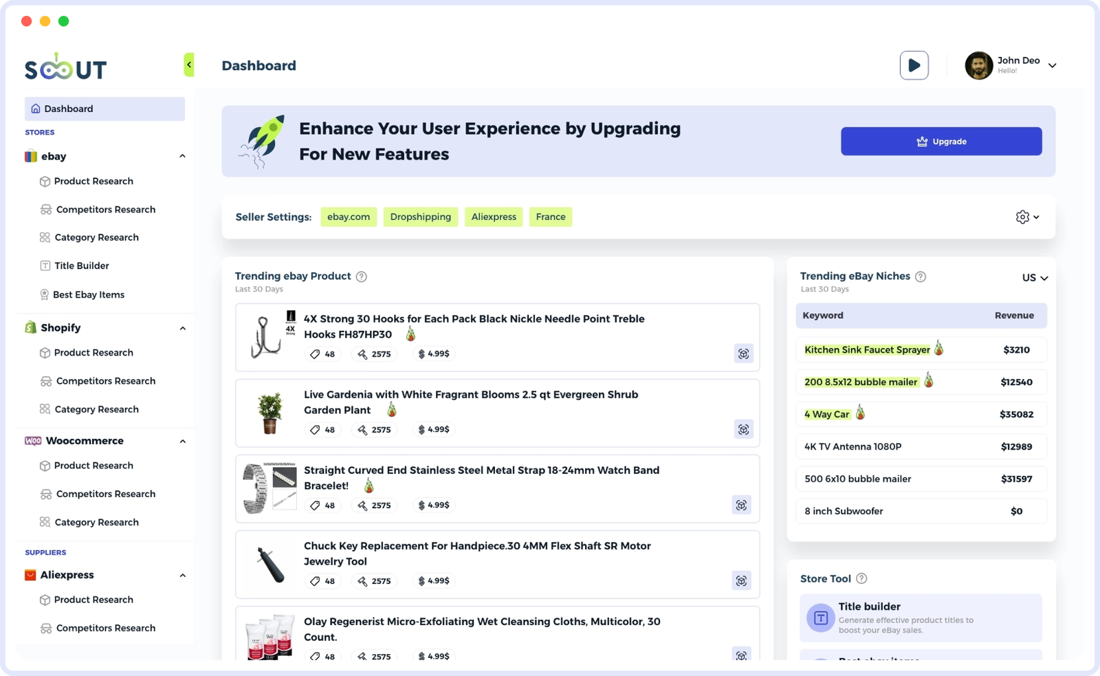Click the Scout logo
The width and height of the screenshot is (1100, 676).
[66, 67]
